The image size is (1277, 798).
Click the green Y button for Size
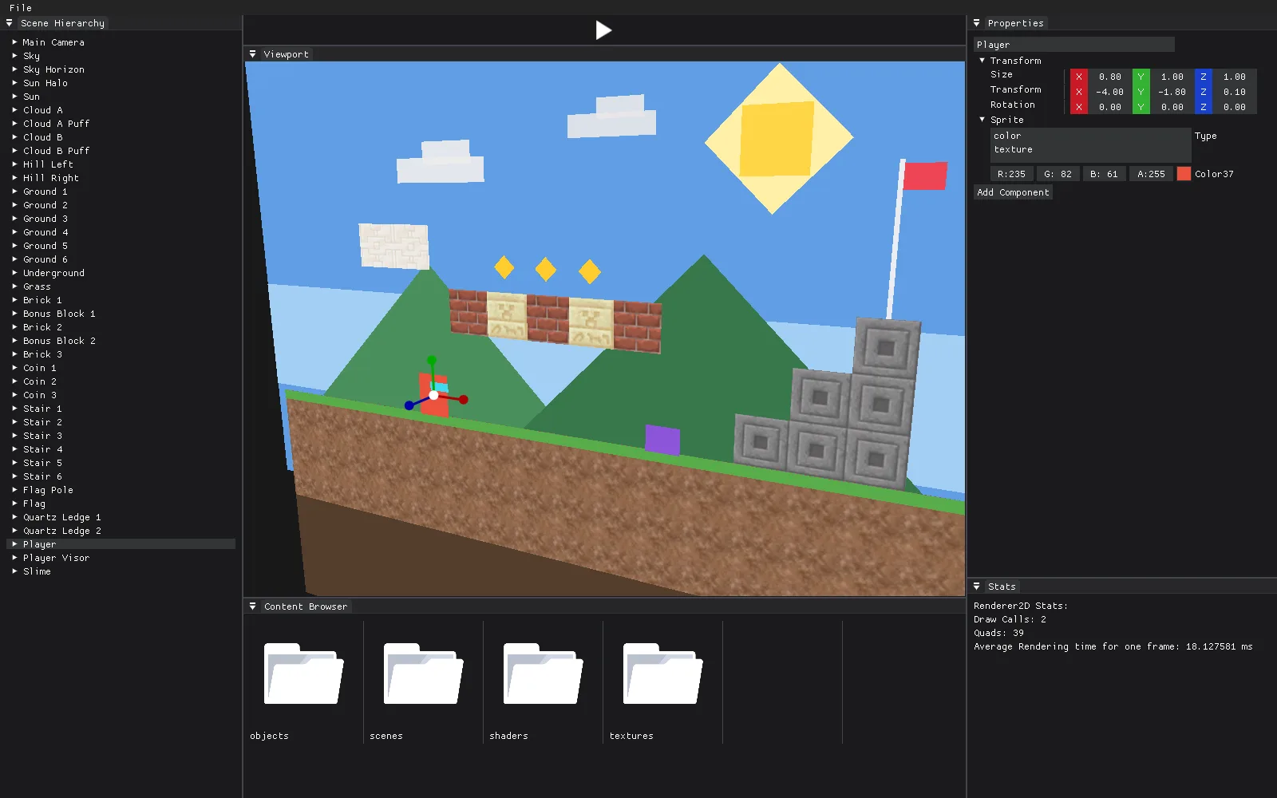pos(1141,77)
